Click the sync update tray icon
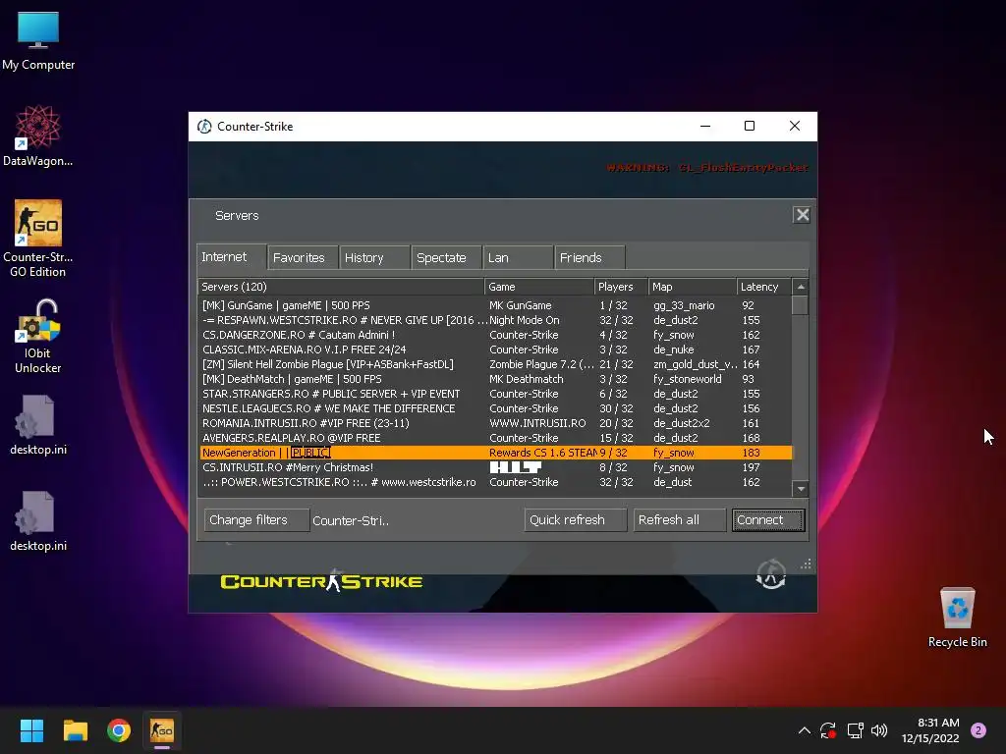The height and width of the screenshot is (754, 1006). 828,730
